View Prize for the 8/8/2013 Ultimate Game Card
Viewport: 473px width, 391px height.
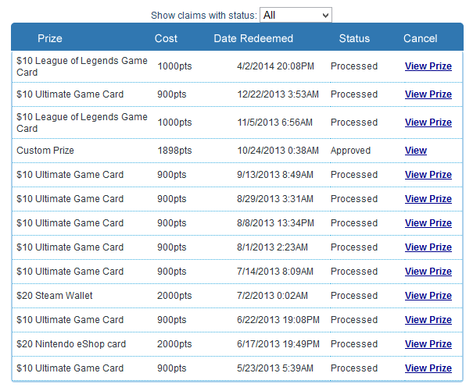click(x=428, y=223)
